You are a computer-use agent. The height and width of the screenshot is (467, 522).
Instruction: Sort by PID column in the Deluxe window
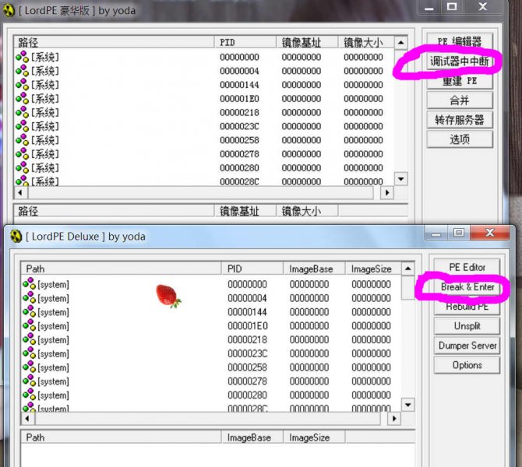tap(252, 269)
